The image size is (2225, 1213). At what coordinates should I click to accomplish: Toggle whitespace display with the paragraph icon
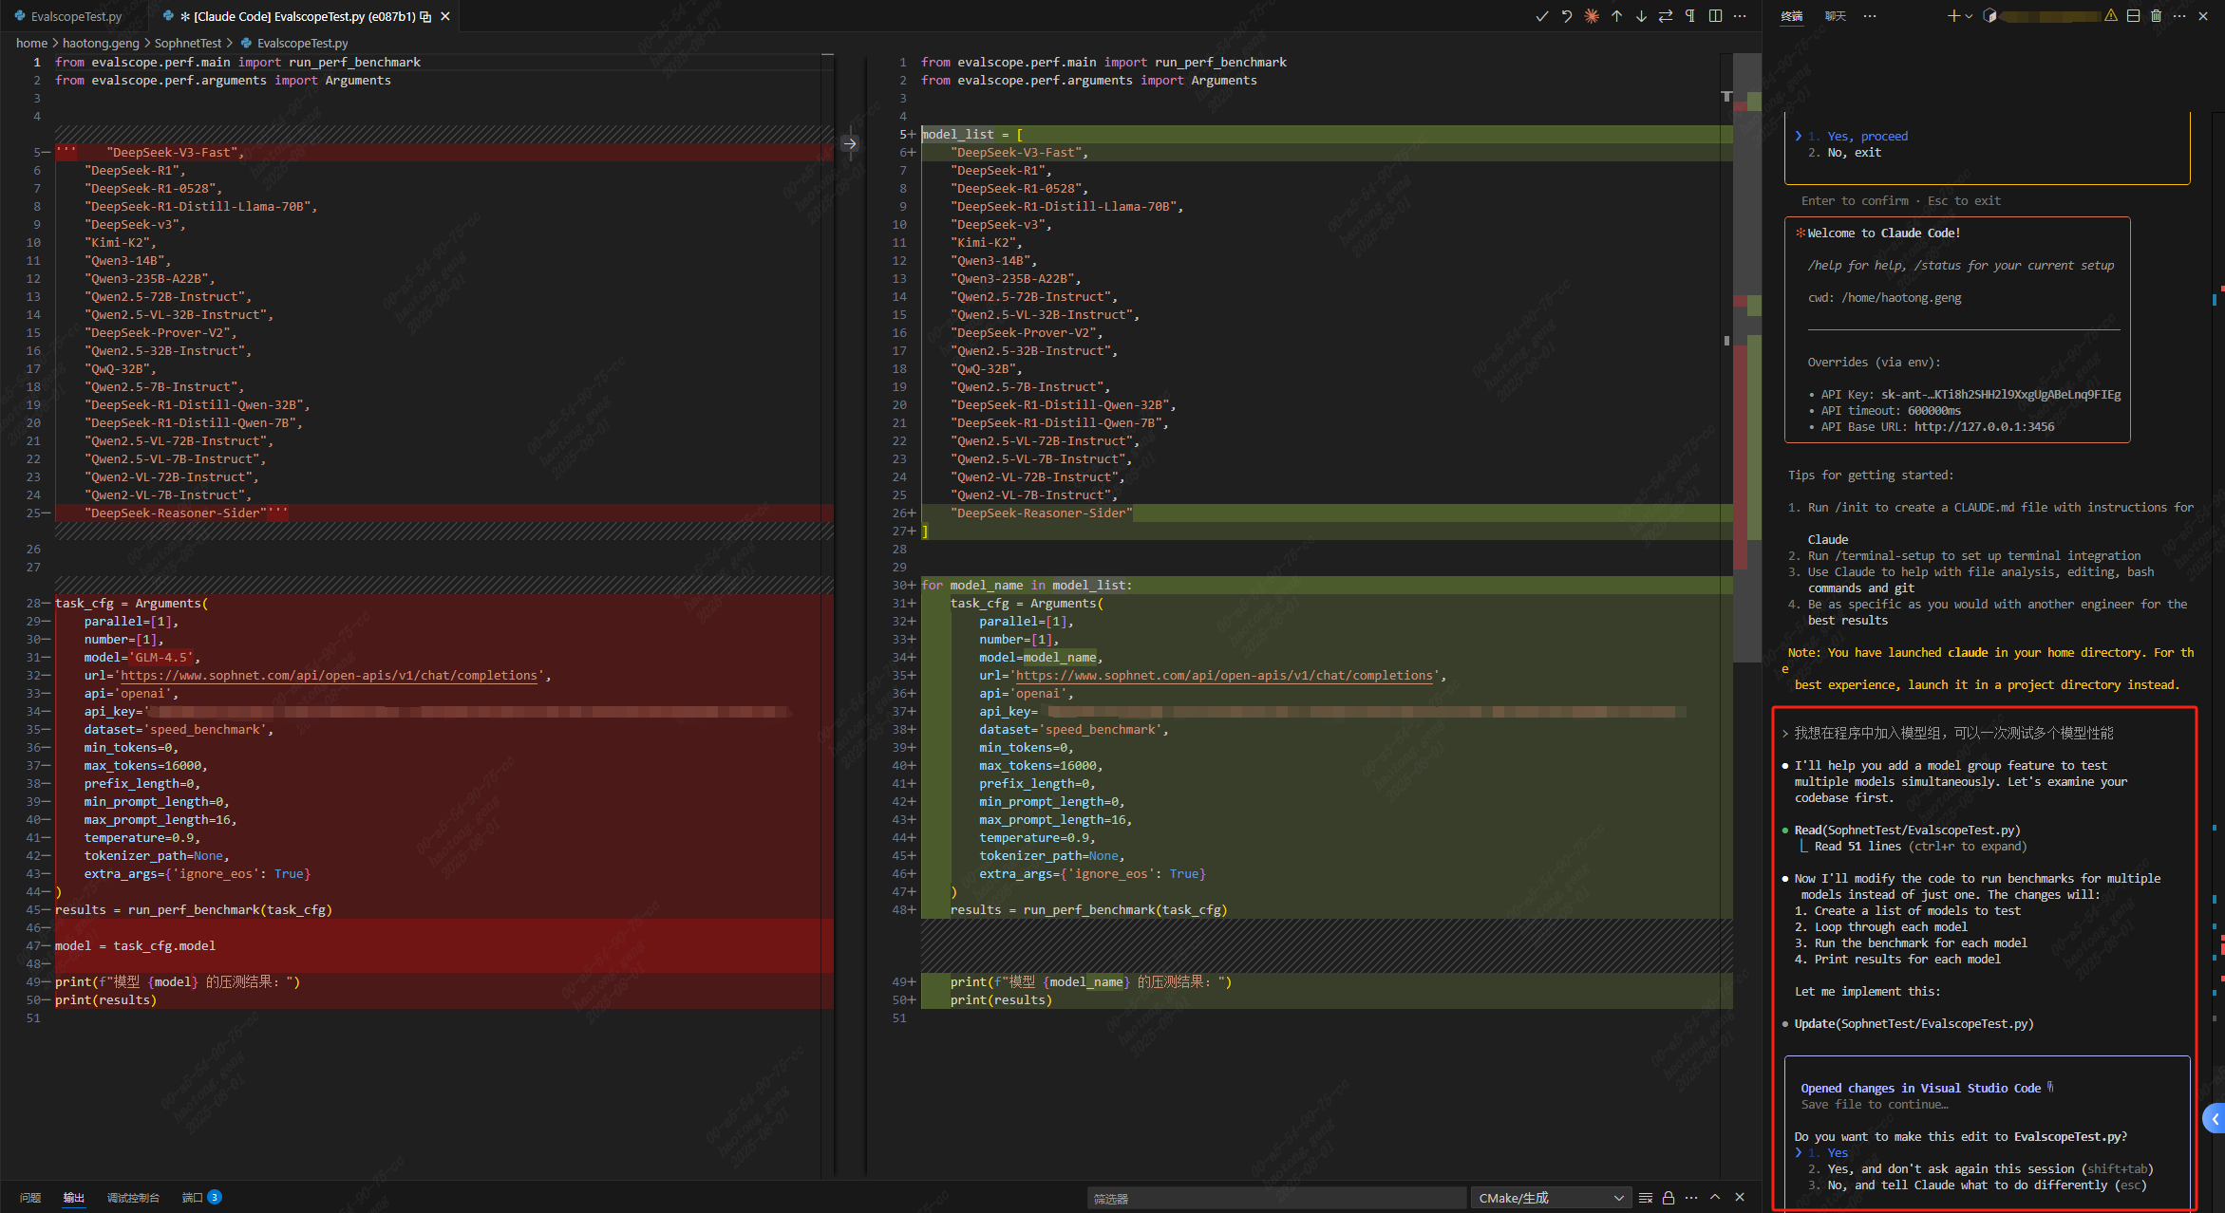click(1690, 16)
